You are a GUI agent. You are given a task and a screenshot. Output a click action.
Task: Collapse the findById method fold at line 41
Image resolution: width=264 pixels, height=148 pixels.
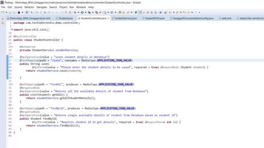12,108
